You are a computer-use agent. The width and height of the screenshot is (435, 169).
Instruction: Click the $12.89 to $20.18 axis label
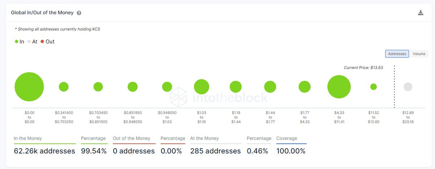[408, 117]
